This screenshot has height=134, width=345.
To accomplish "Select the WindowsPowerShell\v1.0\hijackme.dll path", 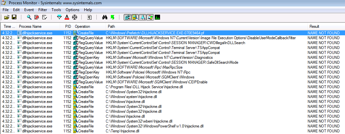I will click(155, 126).
